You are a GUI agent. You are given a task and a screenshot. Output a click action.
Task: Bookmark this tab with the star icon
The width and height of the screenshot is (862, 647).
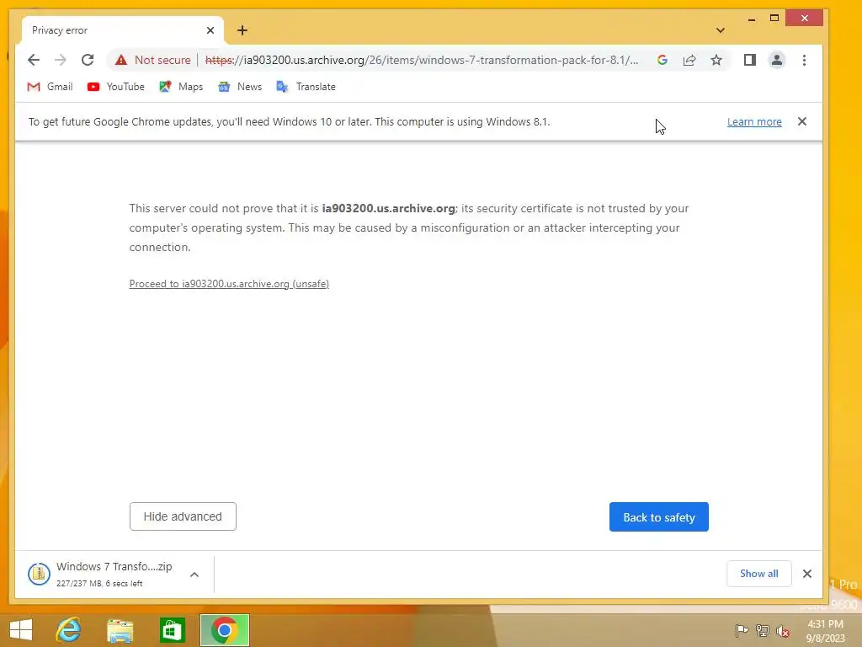716,60
